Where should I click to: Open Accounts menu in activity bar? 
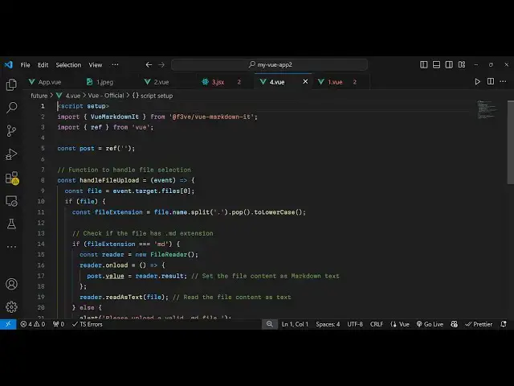11,284
